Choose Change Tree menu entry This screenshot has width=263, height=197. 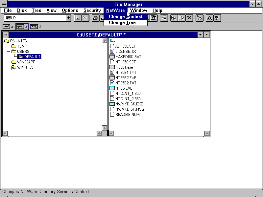pos(122,23)
